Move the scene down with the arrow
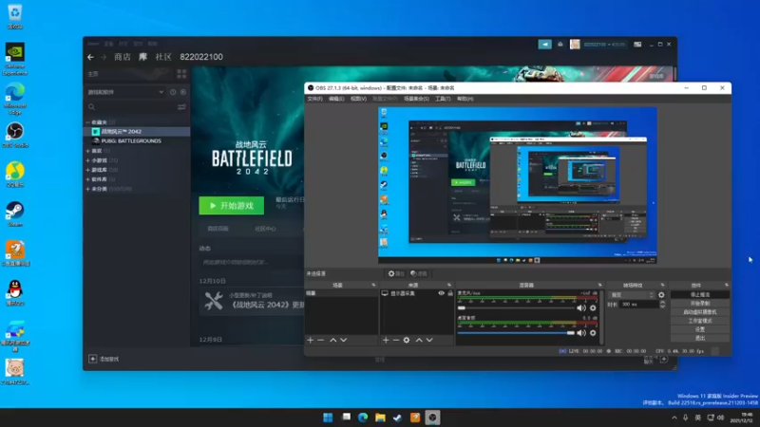The height and width of the screenshot is (427, 760). 344,341
